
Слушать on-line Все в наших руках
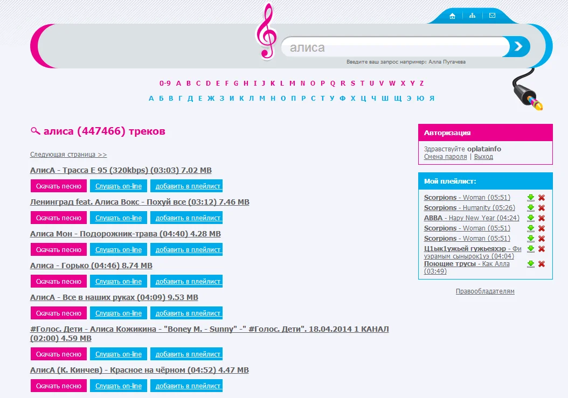point(119,313)
